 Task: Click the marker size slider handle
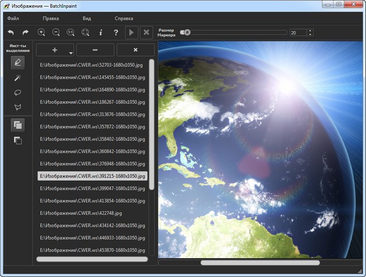click(187, 32)
